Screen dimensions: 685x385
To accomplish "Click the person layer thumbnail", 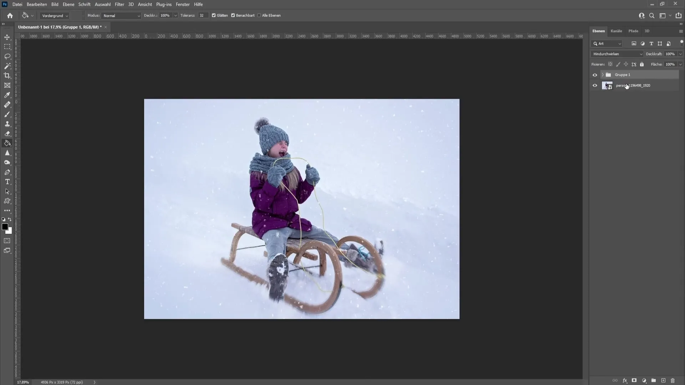I will 607,85.
